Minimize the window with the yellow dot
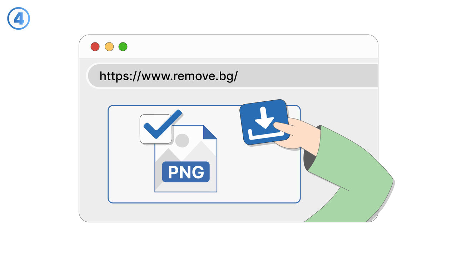This screenshot has width=457, height=257. [x=109, y=46]
